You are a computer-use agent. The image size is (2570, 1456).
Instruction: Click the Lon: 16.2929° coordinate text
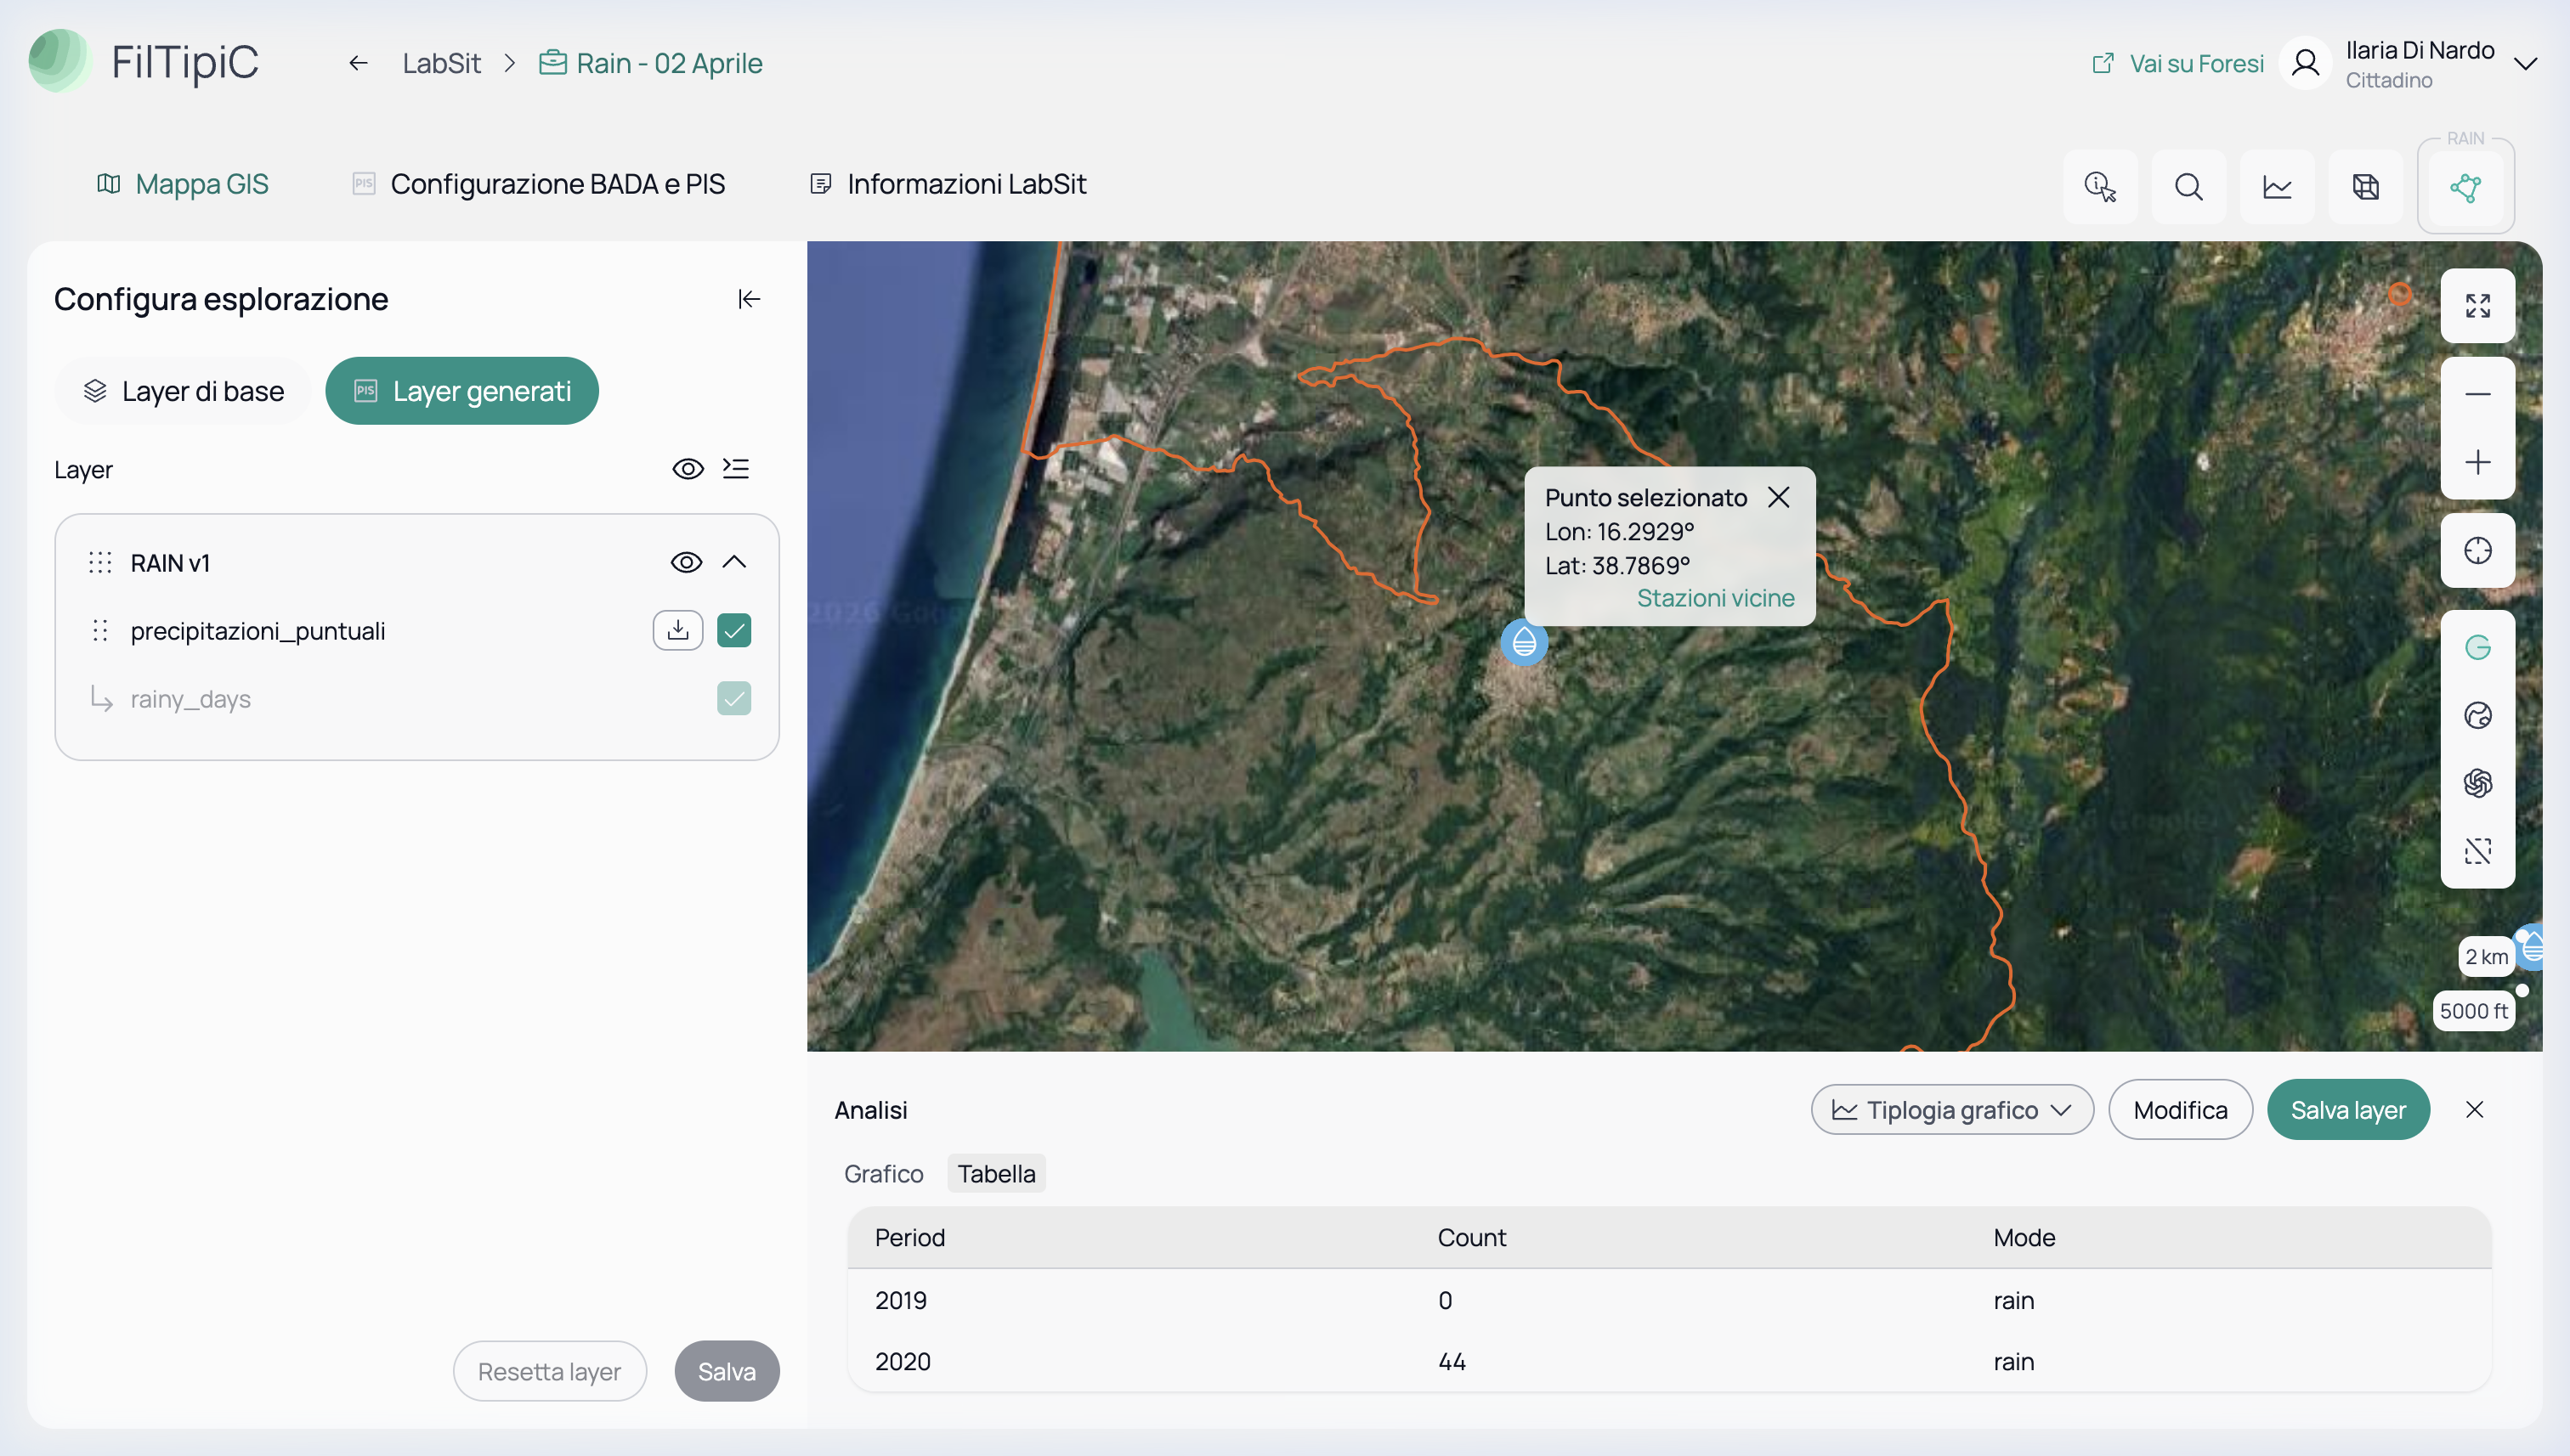(x=1620, y=532)
